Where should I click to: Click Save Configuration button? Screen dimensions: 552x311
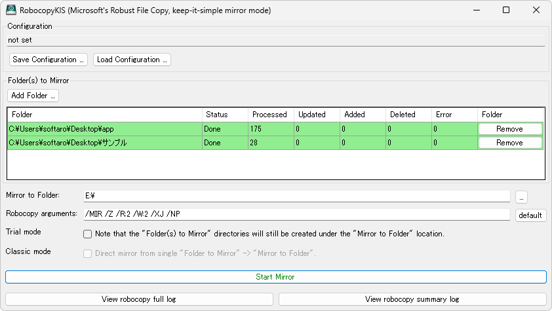(49, 60)
